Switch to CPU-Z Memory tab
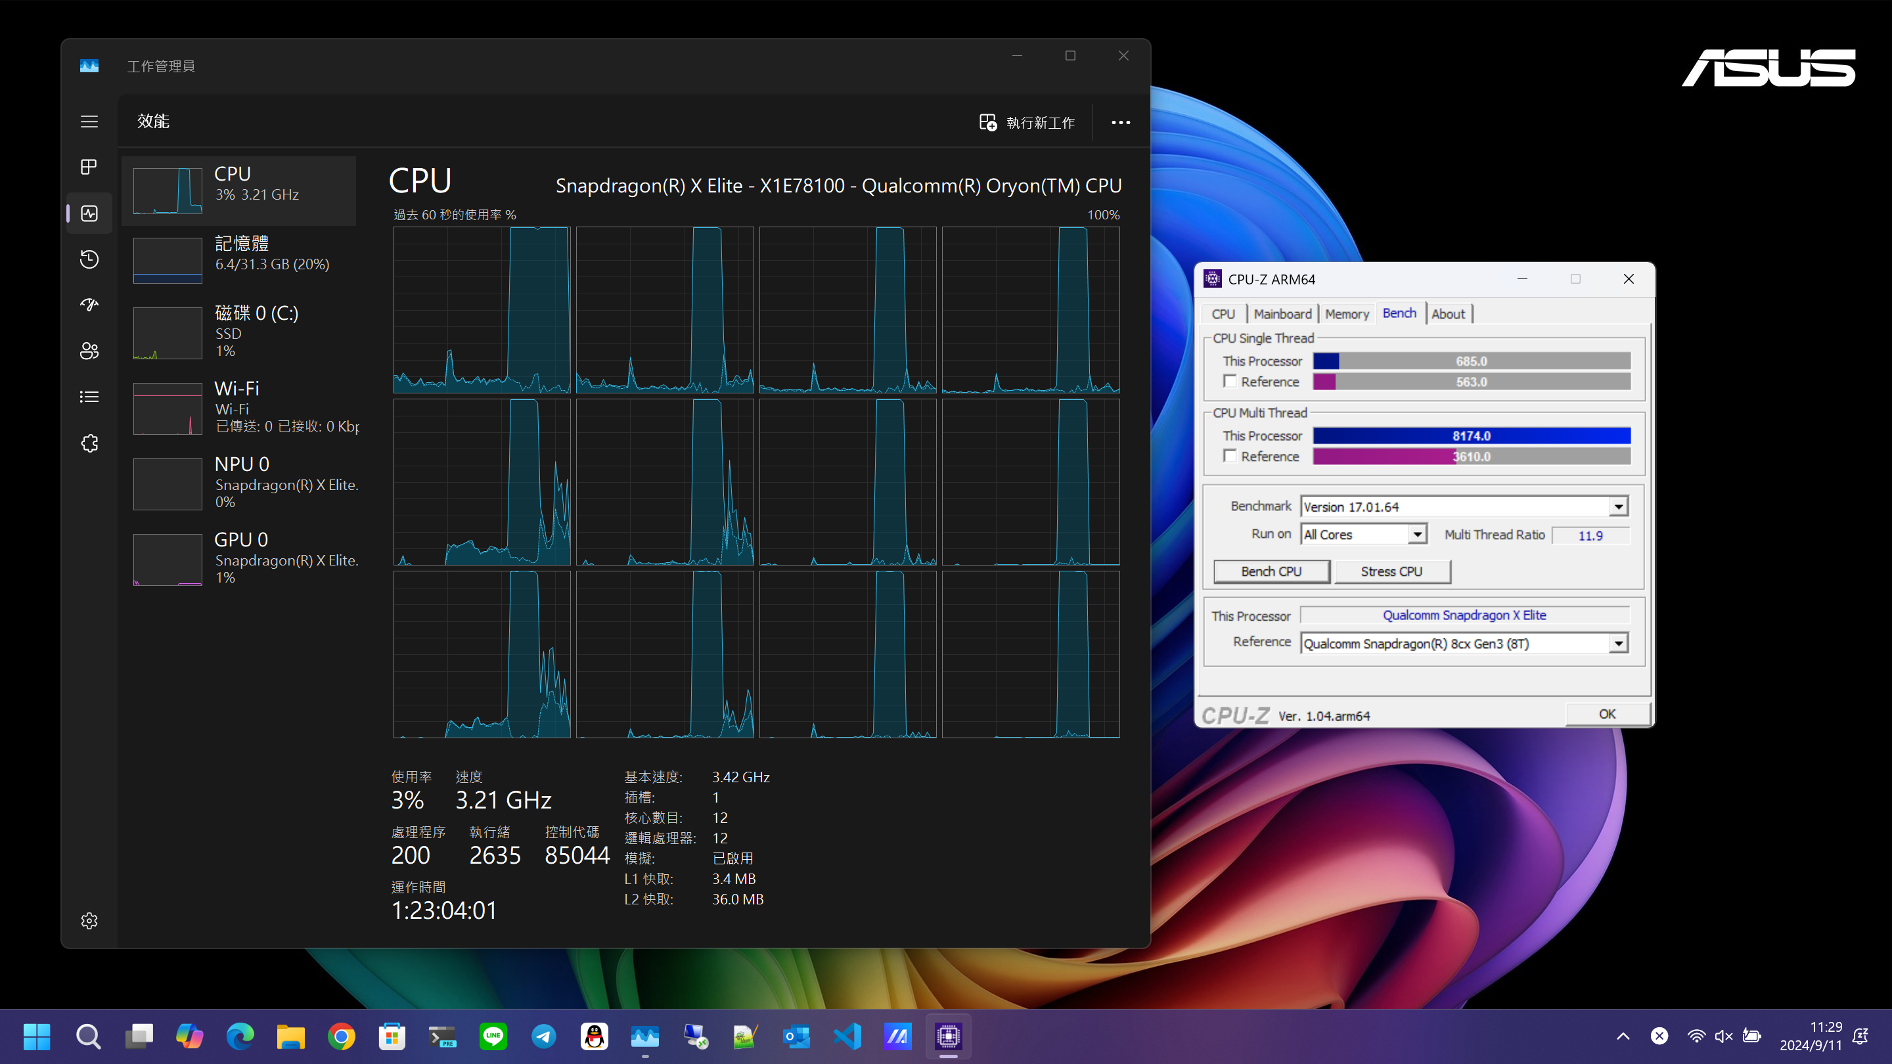Image resolution: width=1892 pixels, height=1064 pixels. click(x=1346, y=313)
